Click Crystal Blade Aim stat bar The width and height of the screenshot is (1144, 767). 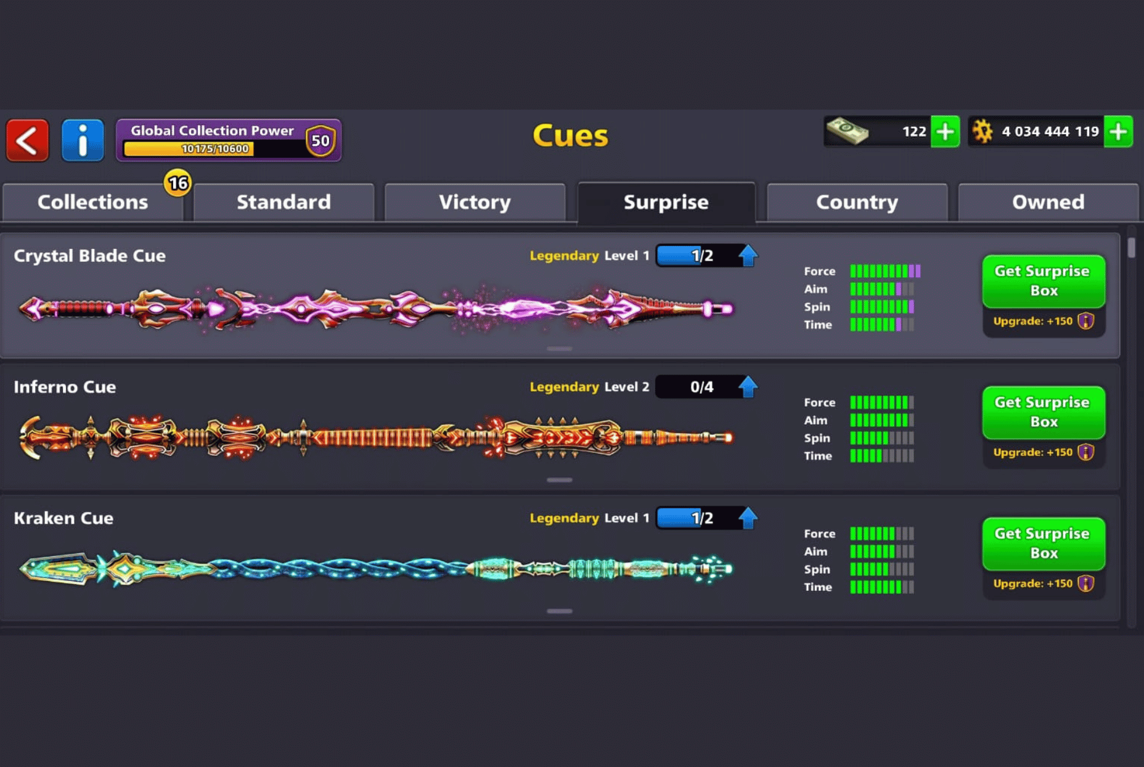(882, 289)
